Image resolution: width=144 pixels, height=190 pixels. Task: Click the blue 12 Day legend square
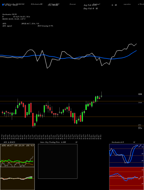pos(3,5)
